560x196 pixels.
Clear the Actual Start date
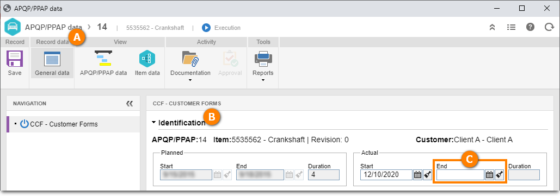click(x=428, y=175)
